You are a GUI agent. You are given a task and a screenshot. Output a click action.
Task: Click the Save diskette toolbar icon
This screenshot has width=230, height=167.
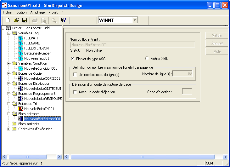pyautogui.click(x=24, y=20)
